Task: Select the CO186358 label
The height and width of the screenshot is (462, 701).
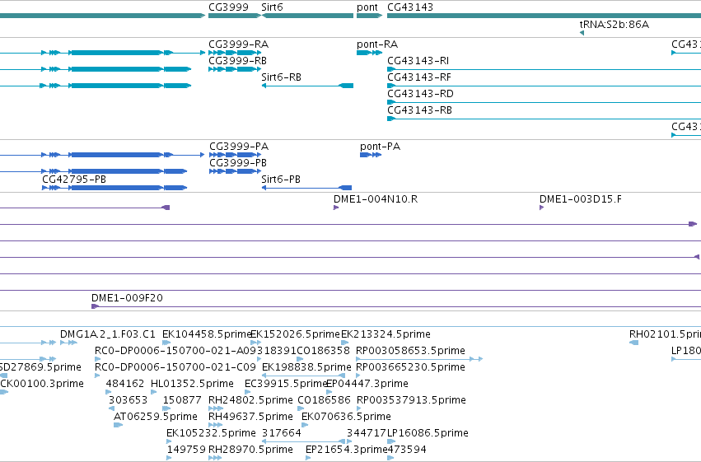Action: tap(323, 351)
